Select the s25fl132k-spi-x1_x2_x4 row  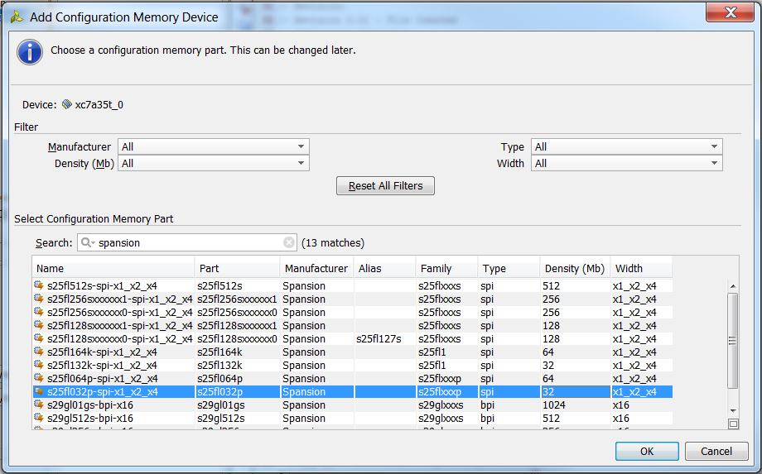pyautogui.click(x=353, y=365)
